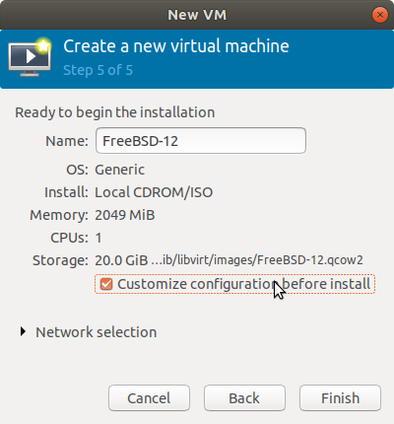Click the 'Customize configuration before install' label text
Viewport: 394px width, 424px height.
pyautogui.click(x=244, y=284)
